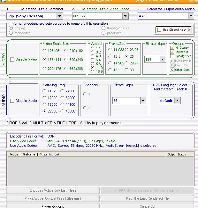This screenshot has width=198, height=208.
Task: Select 1 audio channel (mono)
Action: (85, 94)
